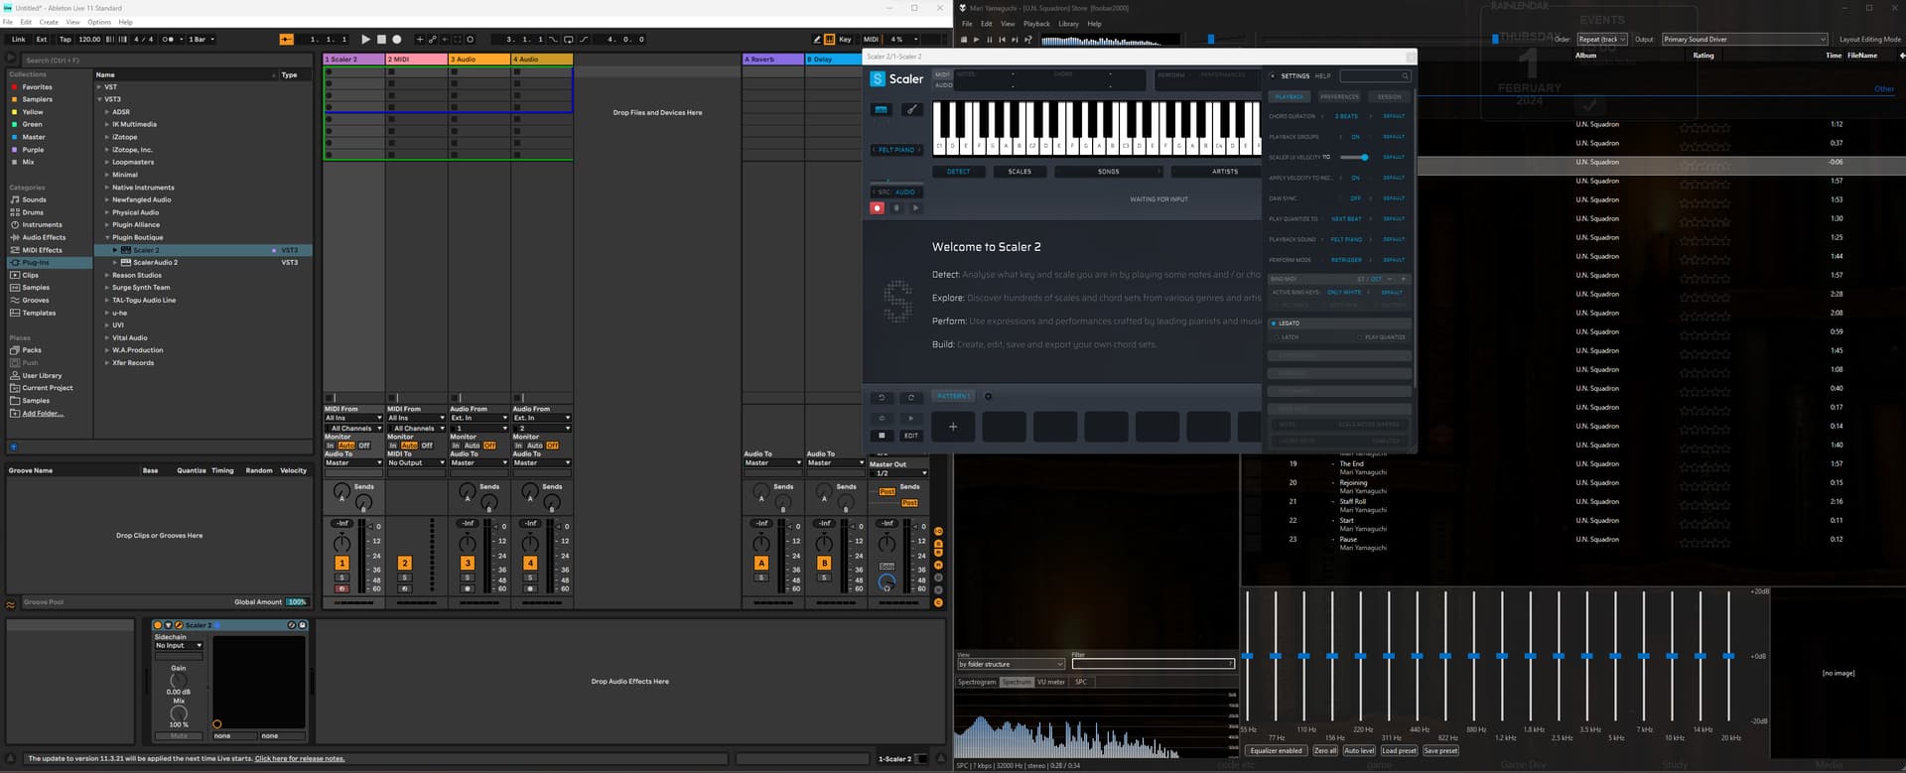Click Scaler EDIT button
This screenshot has height=773, width=1906.
click(911, 436)
